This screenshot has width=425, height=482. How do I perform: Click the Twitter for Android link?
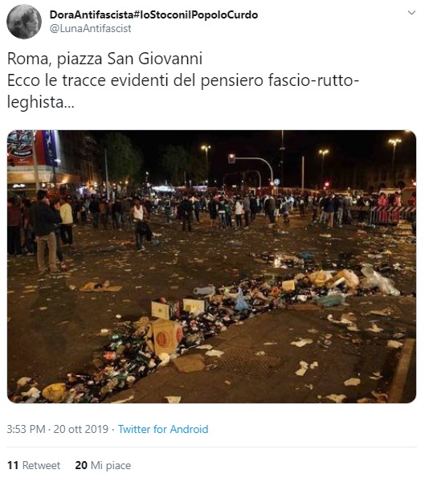(163, 429)
